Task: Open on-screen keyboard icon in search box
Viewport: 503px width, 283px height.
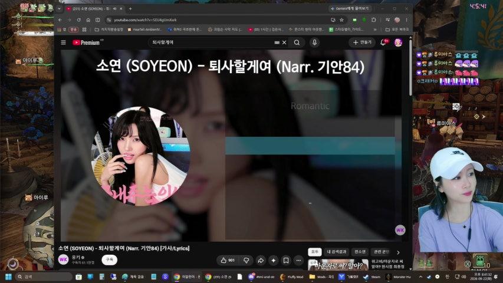Action: point(277,42)
